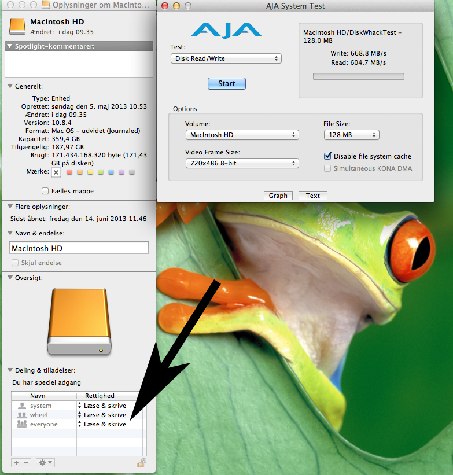
Task: Collapse the Generelt section
Action: tap(10, 86)
